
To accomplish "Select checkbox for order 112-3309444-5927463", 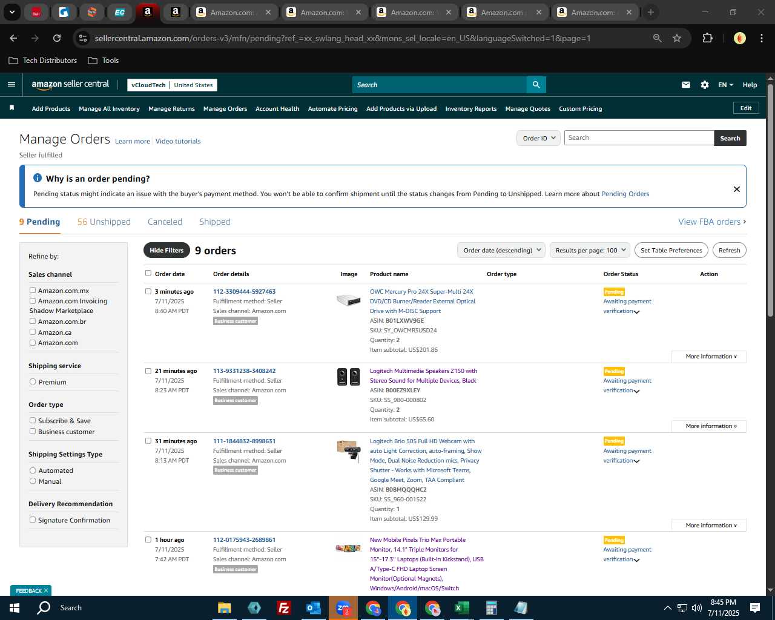I will tap(148, 291).
